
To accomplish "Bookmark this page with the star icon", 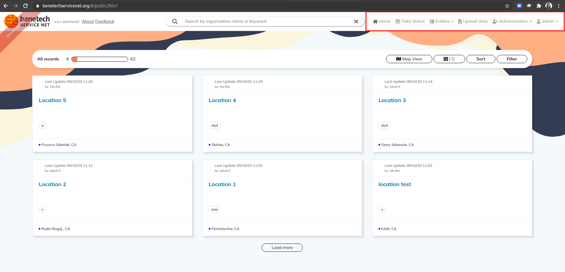I will pos(507,6).
